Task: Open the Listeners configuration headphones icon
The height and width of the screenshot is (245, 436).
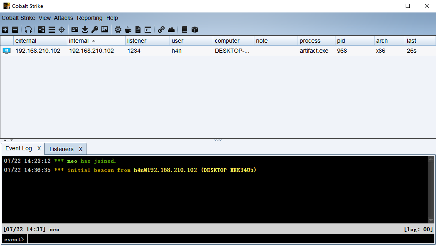Action: click(28, 30)
